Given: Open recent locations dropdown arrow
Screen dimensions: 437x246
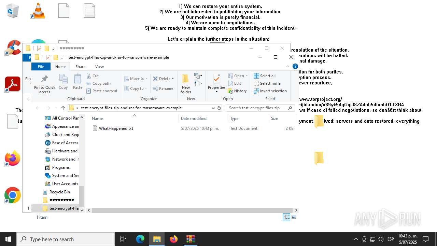Looking at the screenshot, I should 55,108.
